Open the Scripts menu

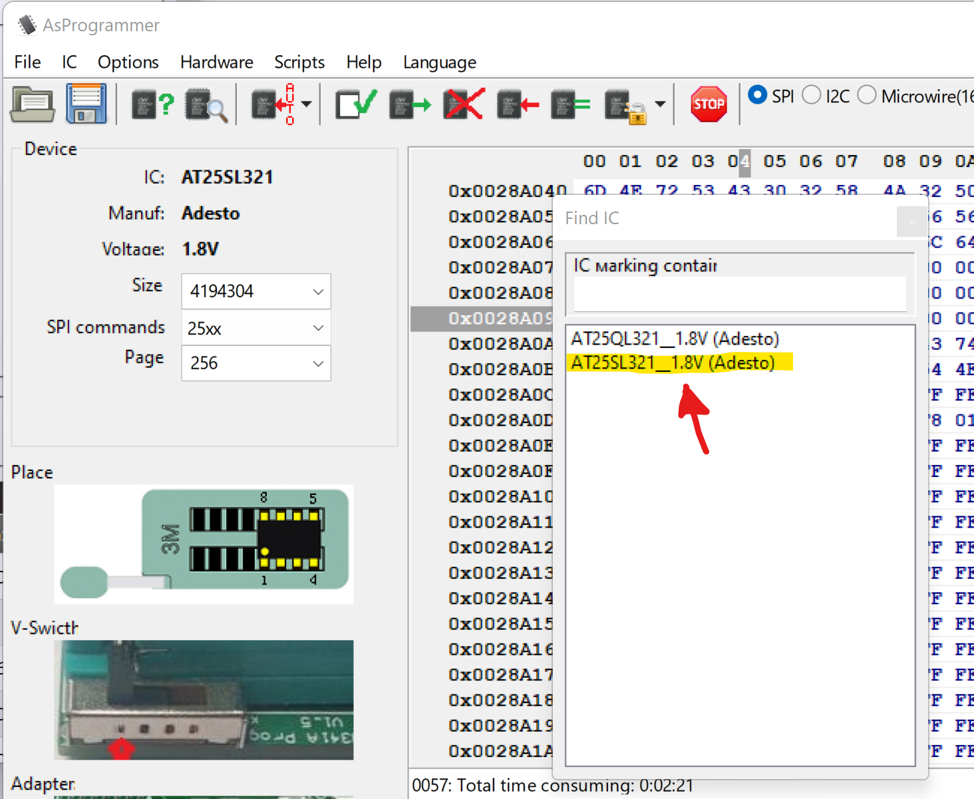point(299,63)
